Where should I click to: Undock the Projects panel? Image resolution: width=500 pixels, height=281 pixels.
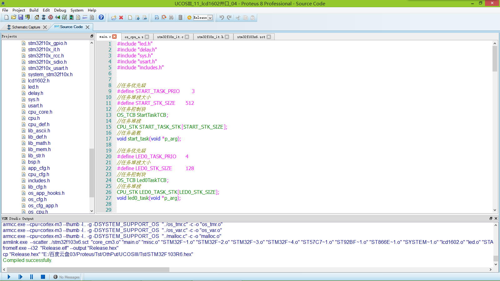[92, 36]
